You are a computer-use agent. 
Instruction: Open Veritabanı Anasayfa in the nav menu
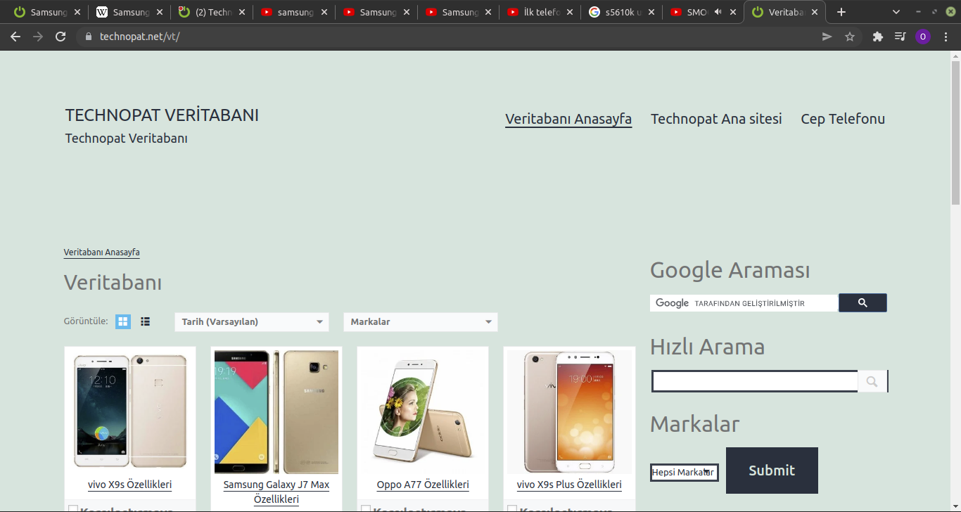[x=568, y=119]
